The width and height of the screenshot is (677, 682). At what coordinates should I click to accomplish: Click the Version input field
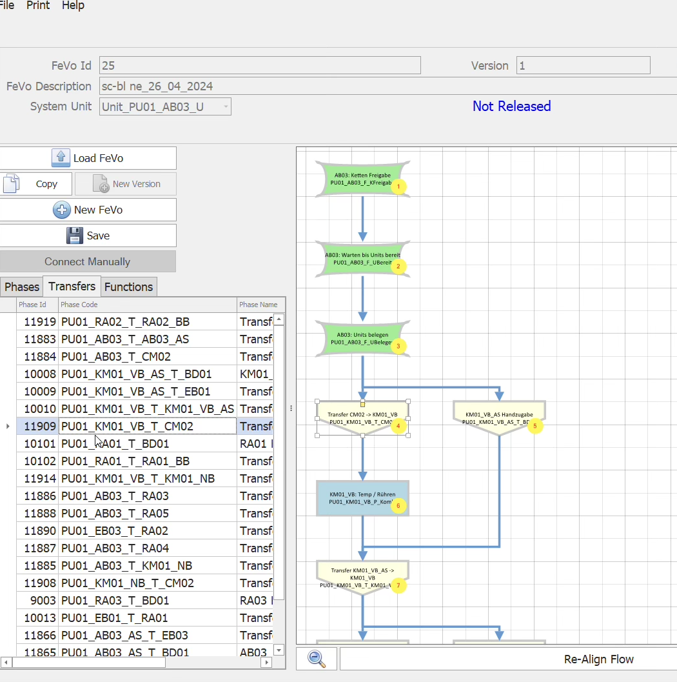point(583,65)
